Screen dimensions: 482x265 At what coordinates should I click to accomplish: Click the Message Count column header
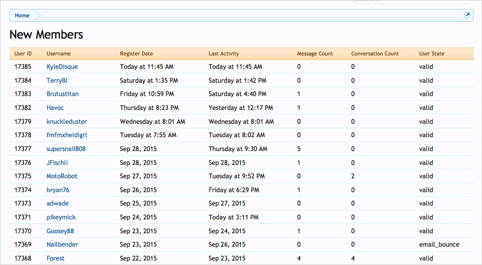(x=315, y=53)
